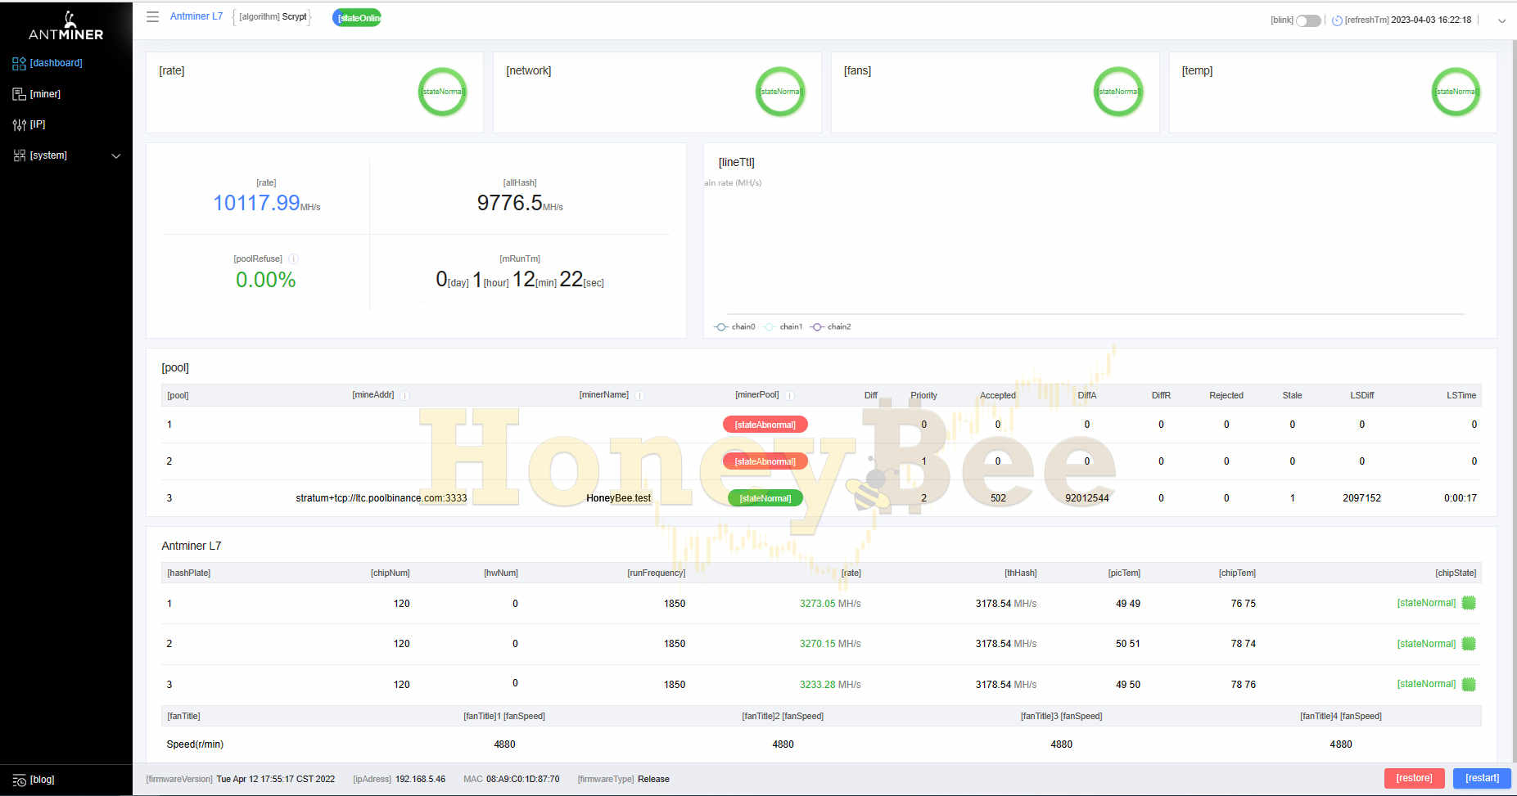Screen dimensions: 1517x796
Task: Toggle the [blink] switch
Action: (x=1308, y=20)
